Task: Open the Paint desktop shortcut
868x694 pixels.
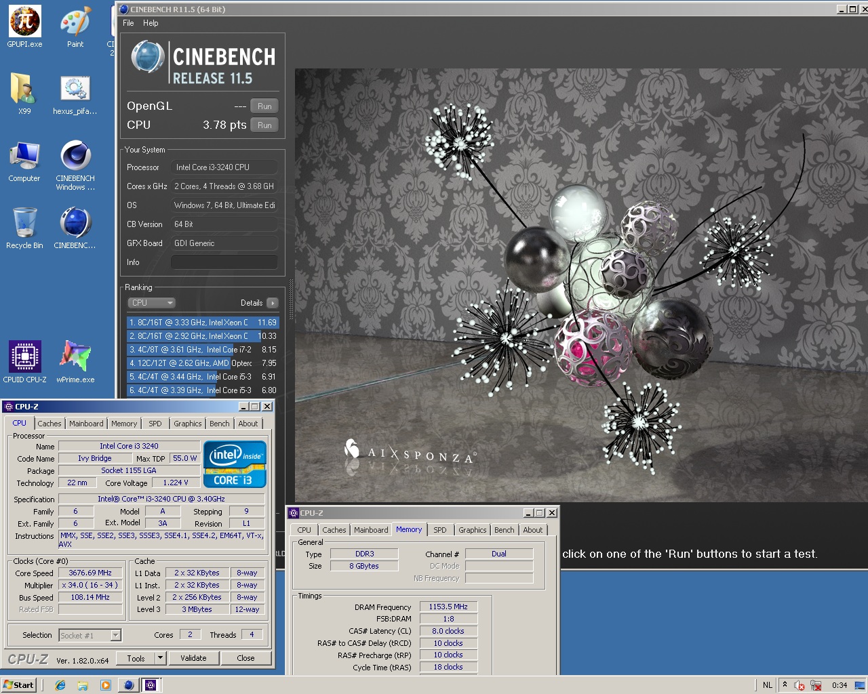Action: (x=75, y=27)
